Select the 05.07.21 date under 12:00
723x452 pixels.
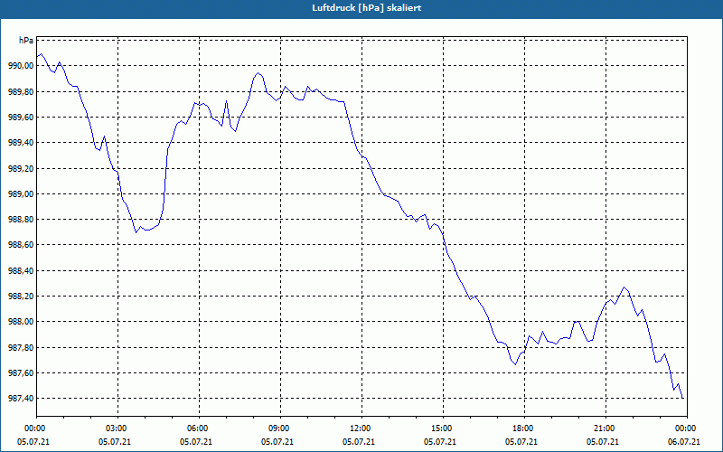pos(358,442)
